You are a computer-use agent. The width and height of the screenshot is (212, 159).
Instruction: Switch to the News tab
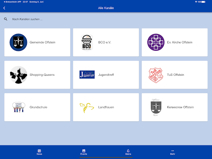click(39, 152)
